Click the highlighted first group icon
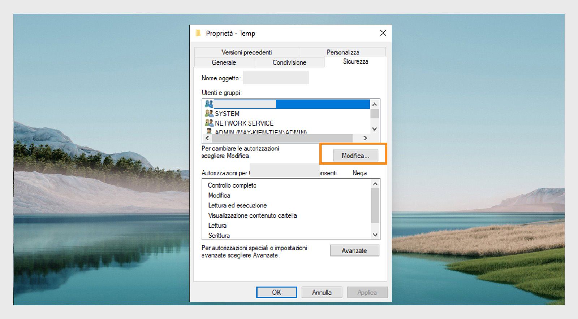Image resolution: width=578 pixels, height=319 pixels. [x=209, y=104]
